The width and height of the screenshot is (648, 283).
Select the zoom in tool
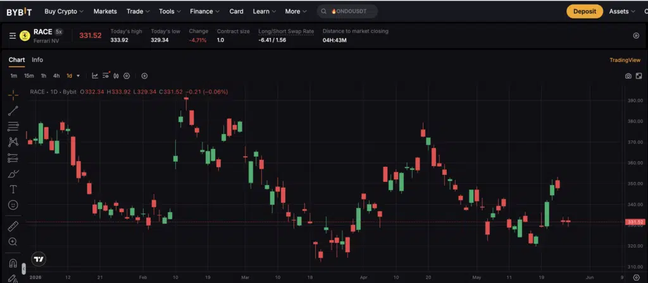(13, 242)
